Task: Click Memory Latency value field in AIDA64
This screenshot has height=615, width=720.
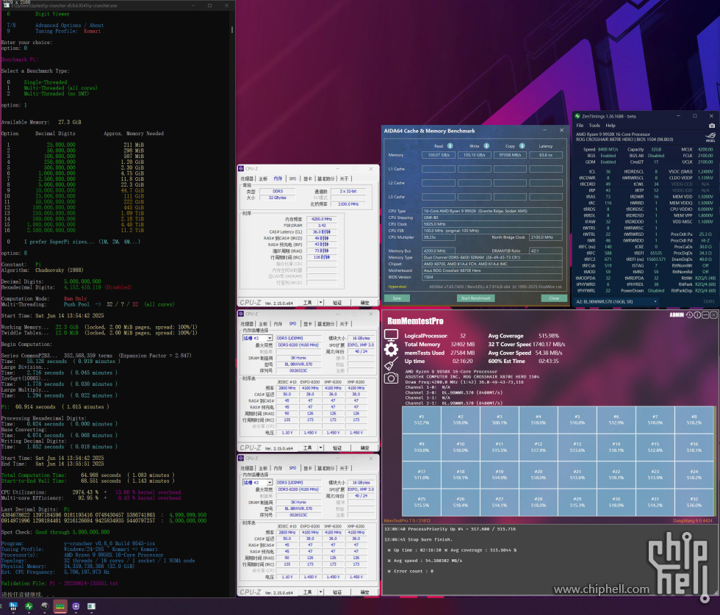Action: [x=545, y=155]
